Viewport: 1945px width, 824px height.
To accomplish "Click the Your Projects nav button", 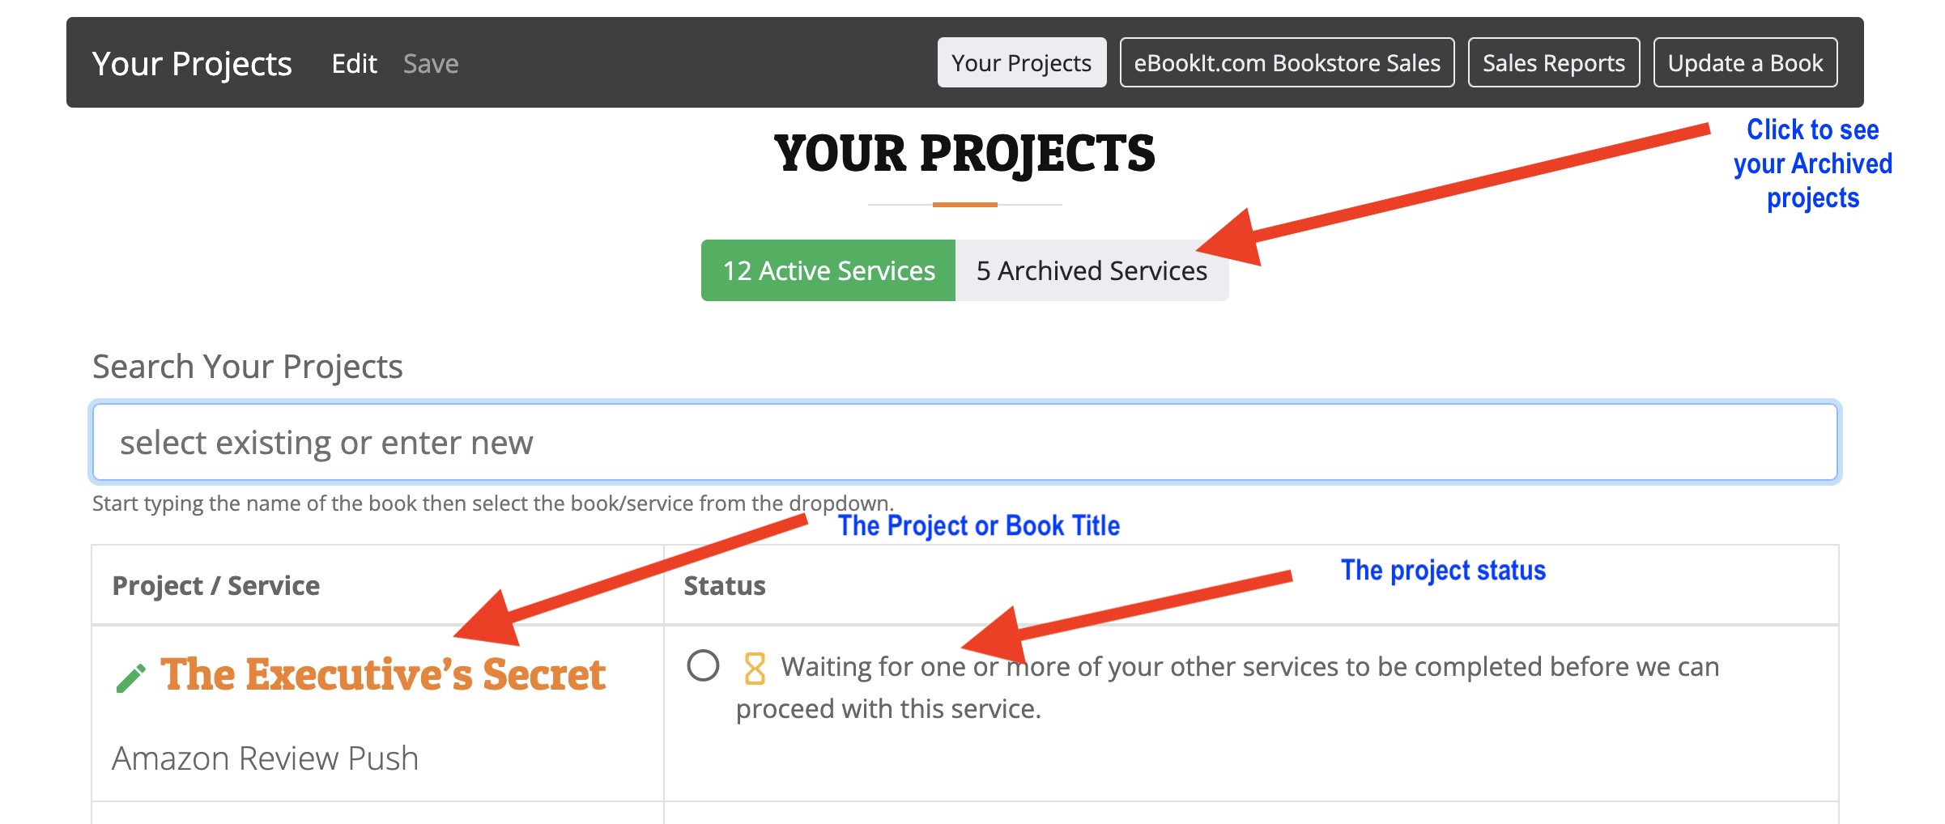I will point(1022,62).
